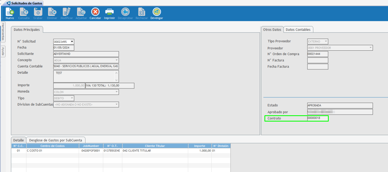Open the Herramientas side tab
This screenshot has width=388, height=172.
pos(3,32)
